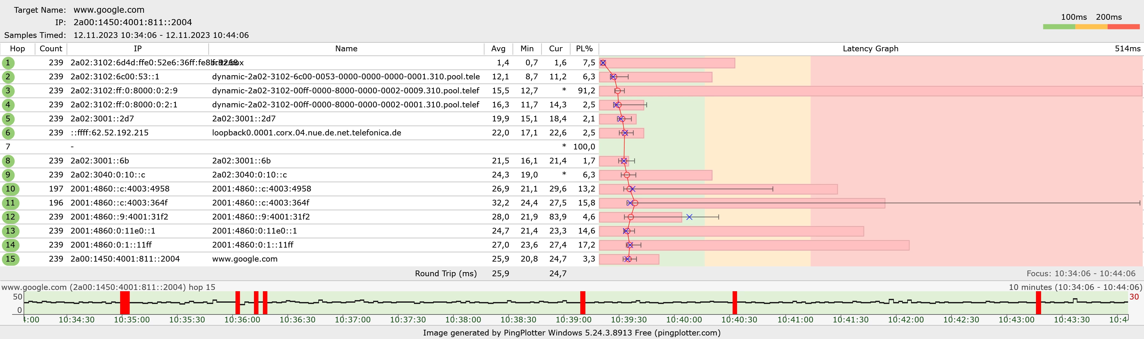Sort by the Count column header
Viewport: 1144px width, 339px height.
pos(51,49)
